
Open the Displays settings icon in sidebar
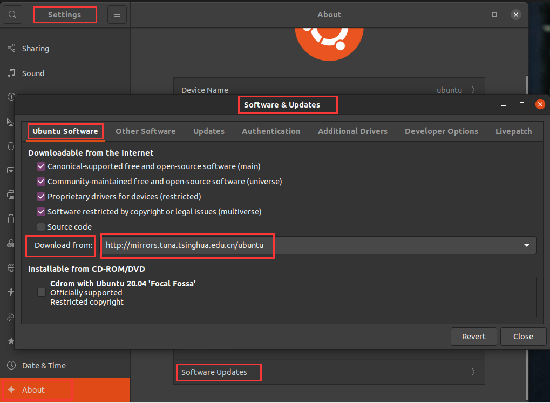tap(11, 121)
